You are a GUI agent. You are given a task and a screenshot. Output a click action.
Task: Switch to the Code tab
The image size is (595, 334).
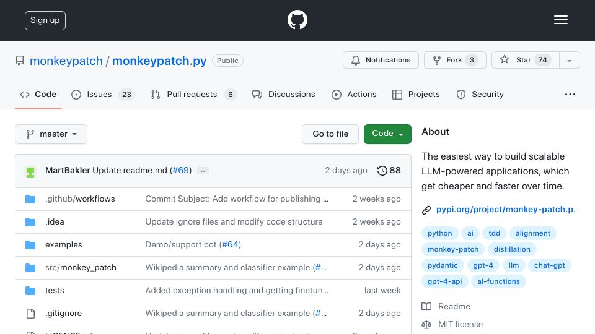point(38,94)
